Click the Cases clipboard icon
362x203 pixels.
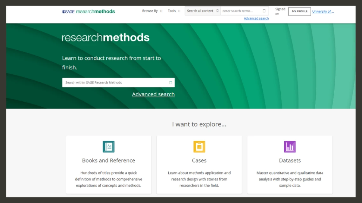pyautogui.click(x=199, y=147)
